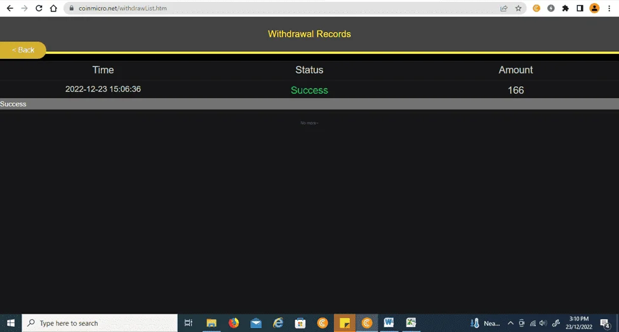Click the Meet Now tray icon
619x332 pixels.
pos(521,323)
